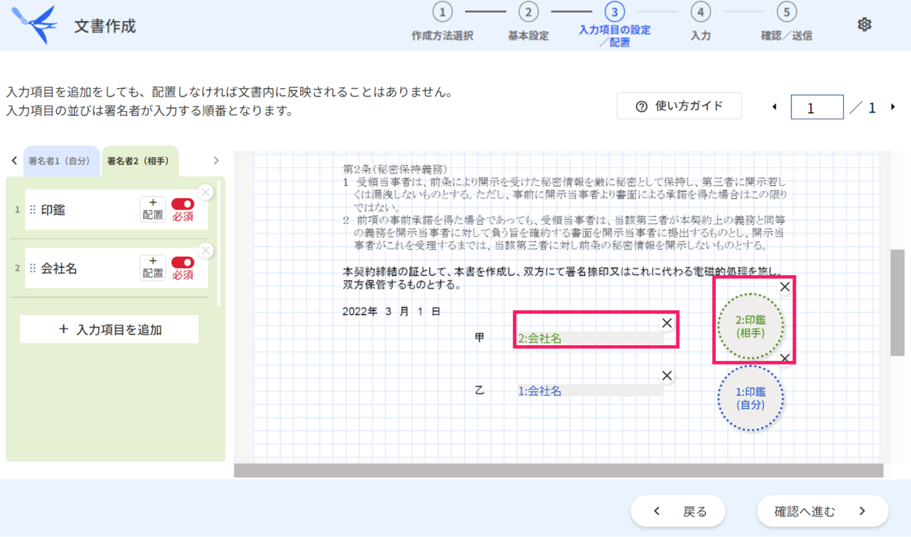Open 使い方ガイド help button
This screenshot has width=911, height=537.
point(679,106)
